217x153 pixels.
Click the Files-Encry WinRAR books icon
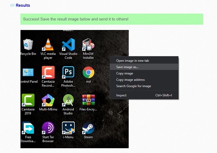click(88, 100)
